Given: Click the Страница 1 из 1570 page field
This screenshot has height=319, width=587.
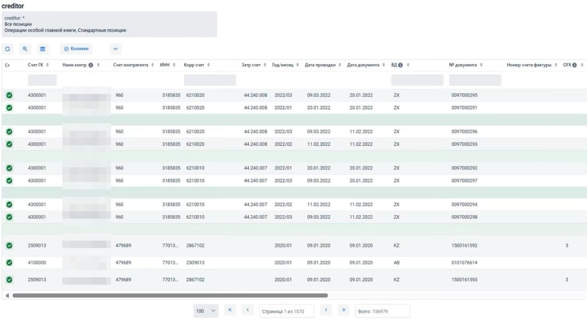Looking at the screenshot, I should click(287, 311).
